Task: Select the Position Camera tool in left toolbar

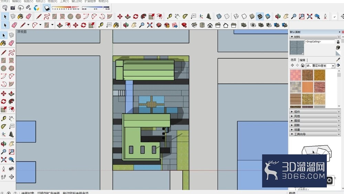Action: 3,169
